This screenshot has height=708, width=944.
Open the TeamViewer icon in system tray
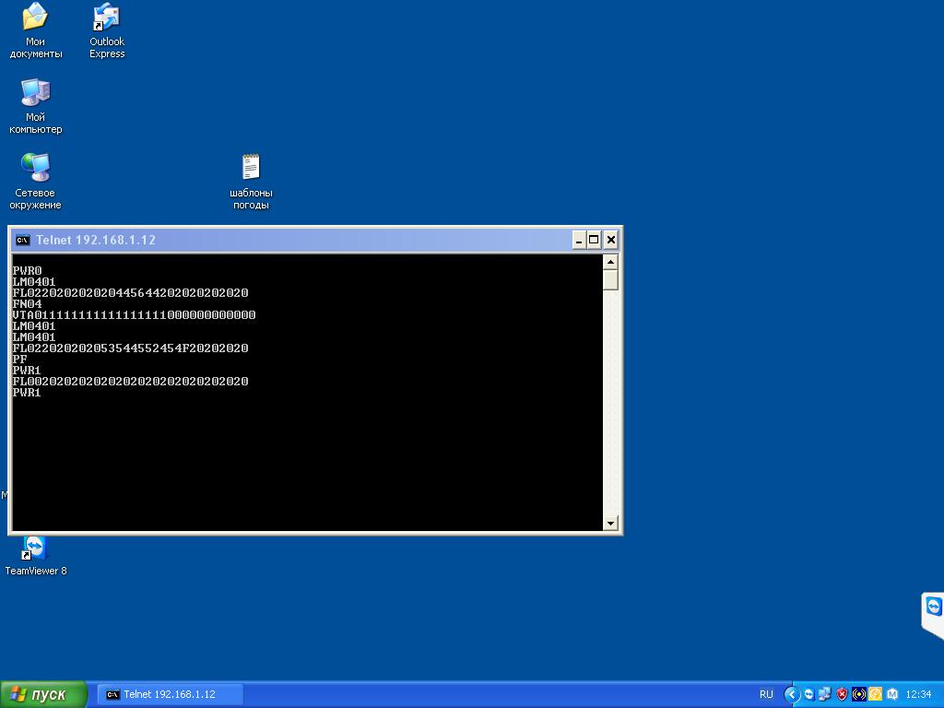[808, 694]
